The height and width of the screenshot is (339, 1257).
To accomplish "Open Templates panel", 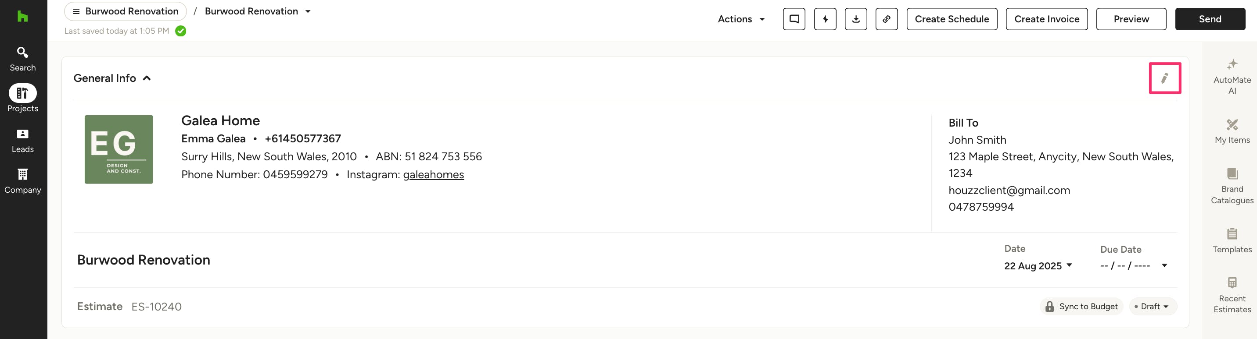I will point(1232,240).
